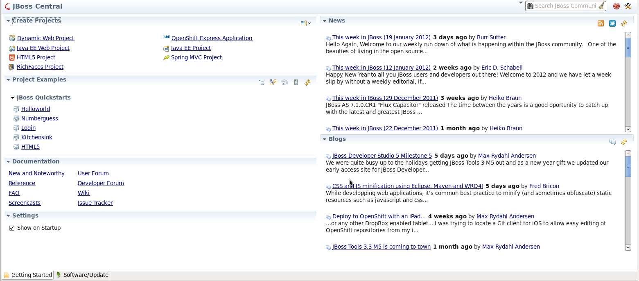The width and height of the screenshot is (639, 281).
Task: Open This week in JBoss (12 January 2012)
Action: point(382,68)
